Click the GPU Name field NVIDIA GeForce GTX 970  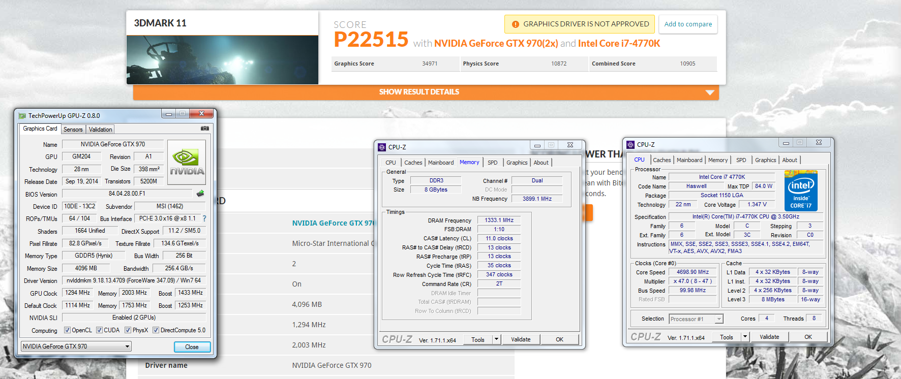(113, 144)
